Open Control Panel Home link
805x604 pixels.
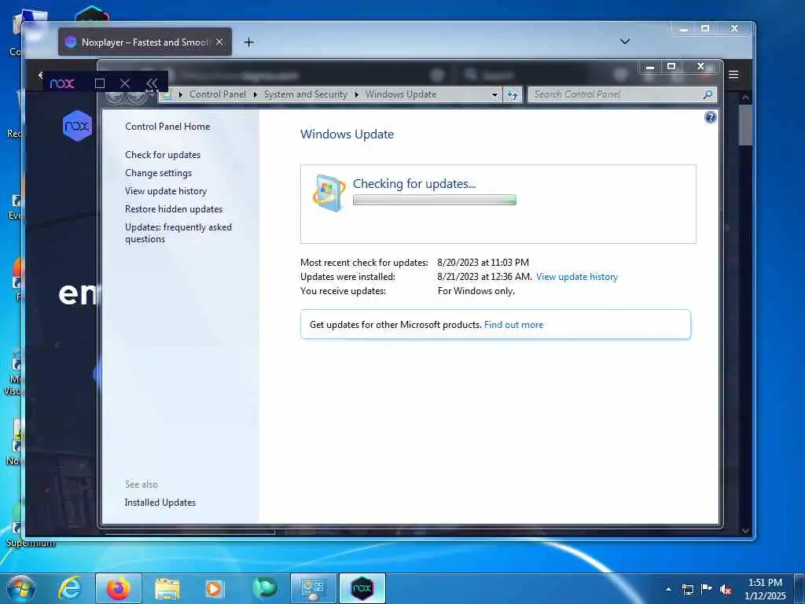[x=167, y=127]
